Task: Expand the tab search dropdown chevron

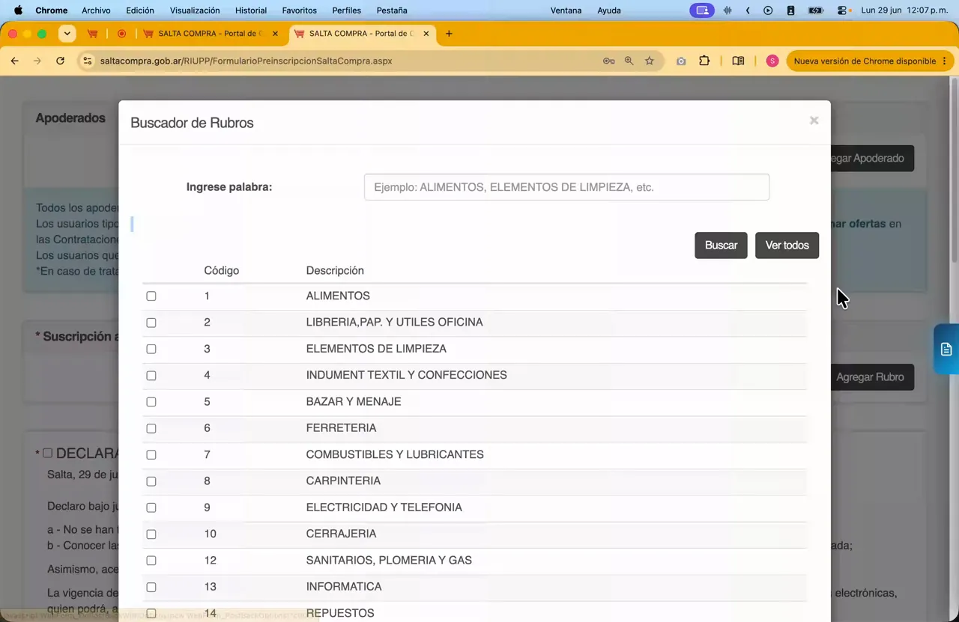Action: pos(67,34)
